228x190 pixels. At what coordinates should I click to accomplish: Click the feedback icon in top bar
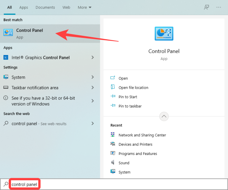207,7
